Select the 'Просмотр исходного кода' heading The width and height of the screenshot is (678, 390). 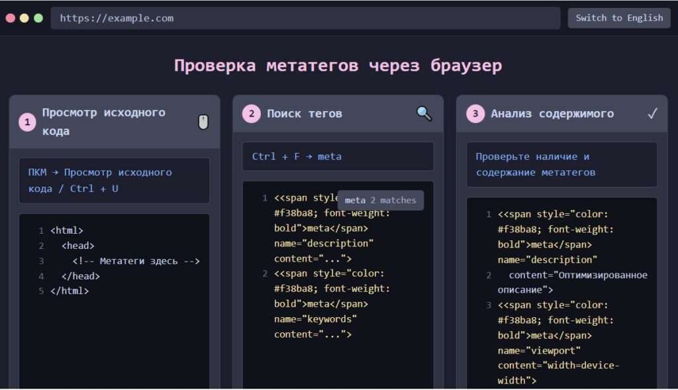104,122
